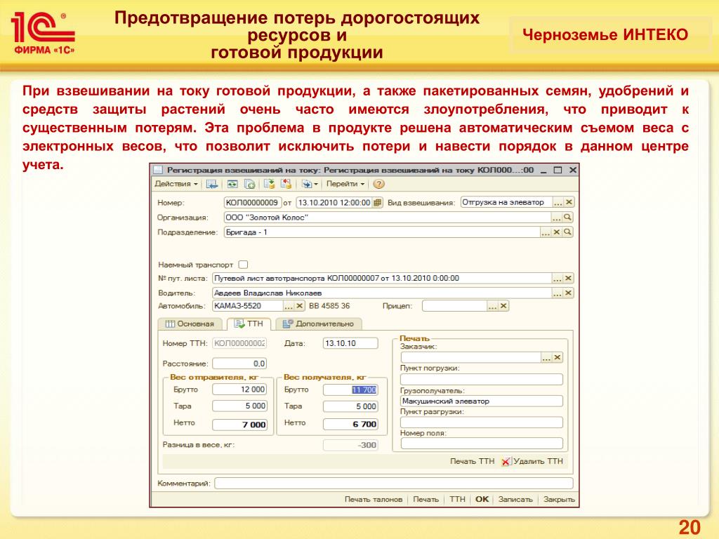This screenshot has width=719, height=539.
Task: Open selection for Водитель field
Action: coord(557,293)
